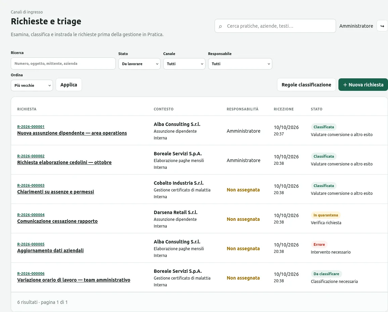Click the CONTESTO column header
The image size is (388, 312).
tap(164, 109)
